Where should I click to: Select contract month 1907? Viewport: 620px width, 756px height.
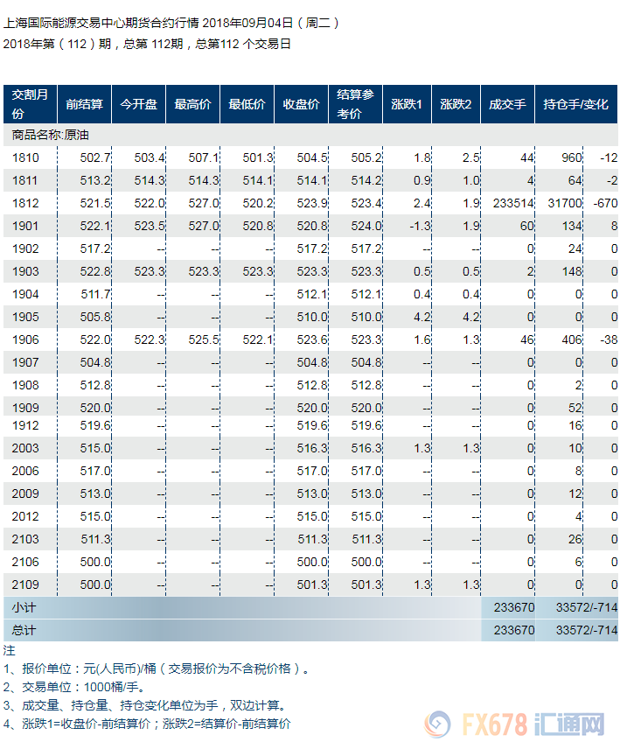coord(25,362)
